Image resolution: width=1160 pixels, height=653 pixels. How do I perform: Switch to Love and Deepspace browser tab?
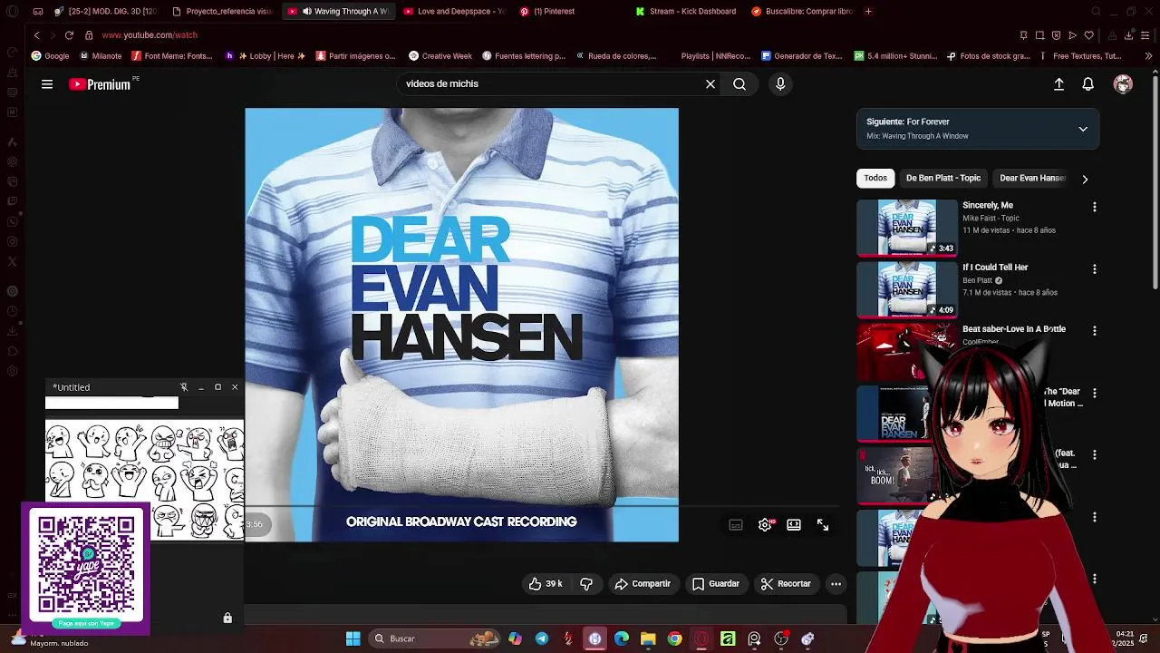coord(453,12)
